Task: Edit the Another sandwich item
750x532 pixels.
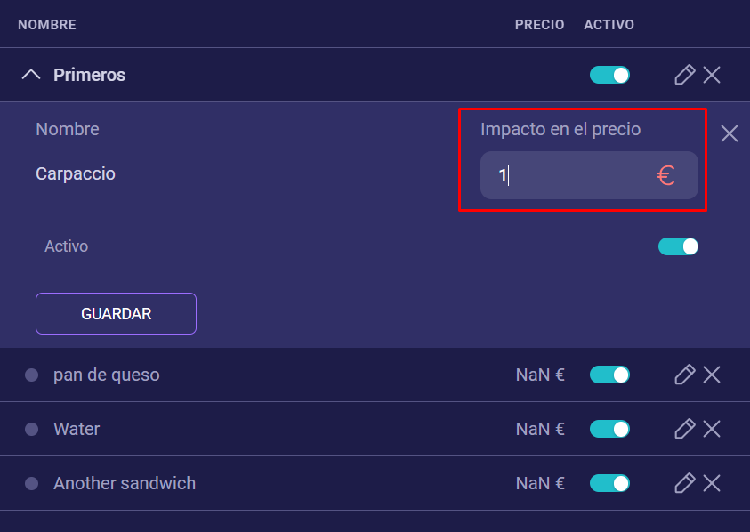Action: pyautogui.click(x=684, y=483)
